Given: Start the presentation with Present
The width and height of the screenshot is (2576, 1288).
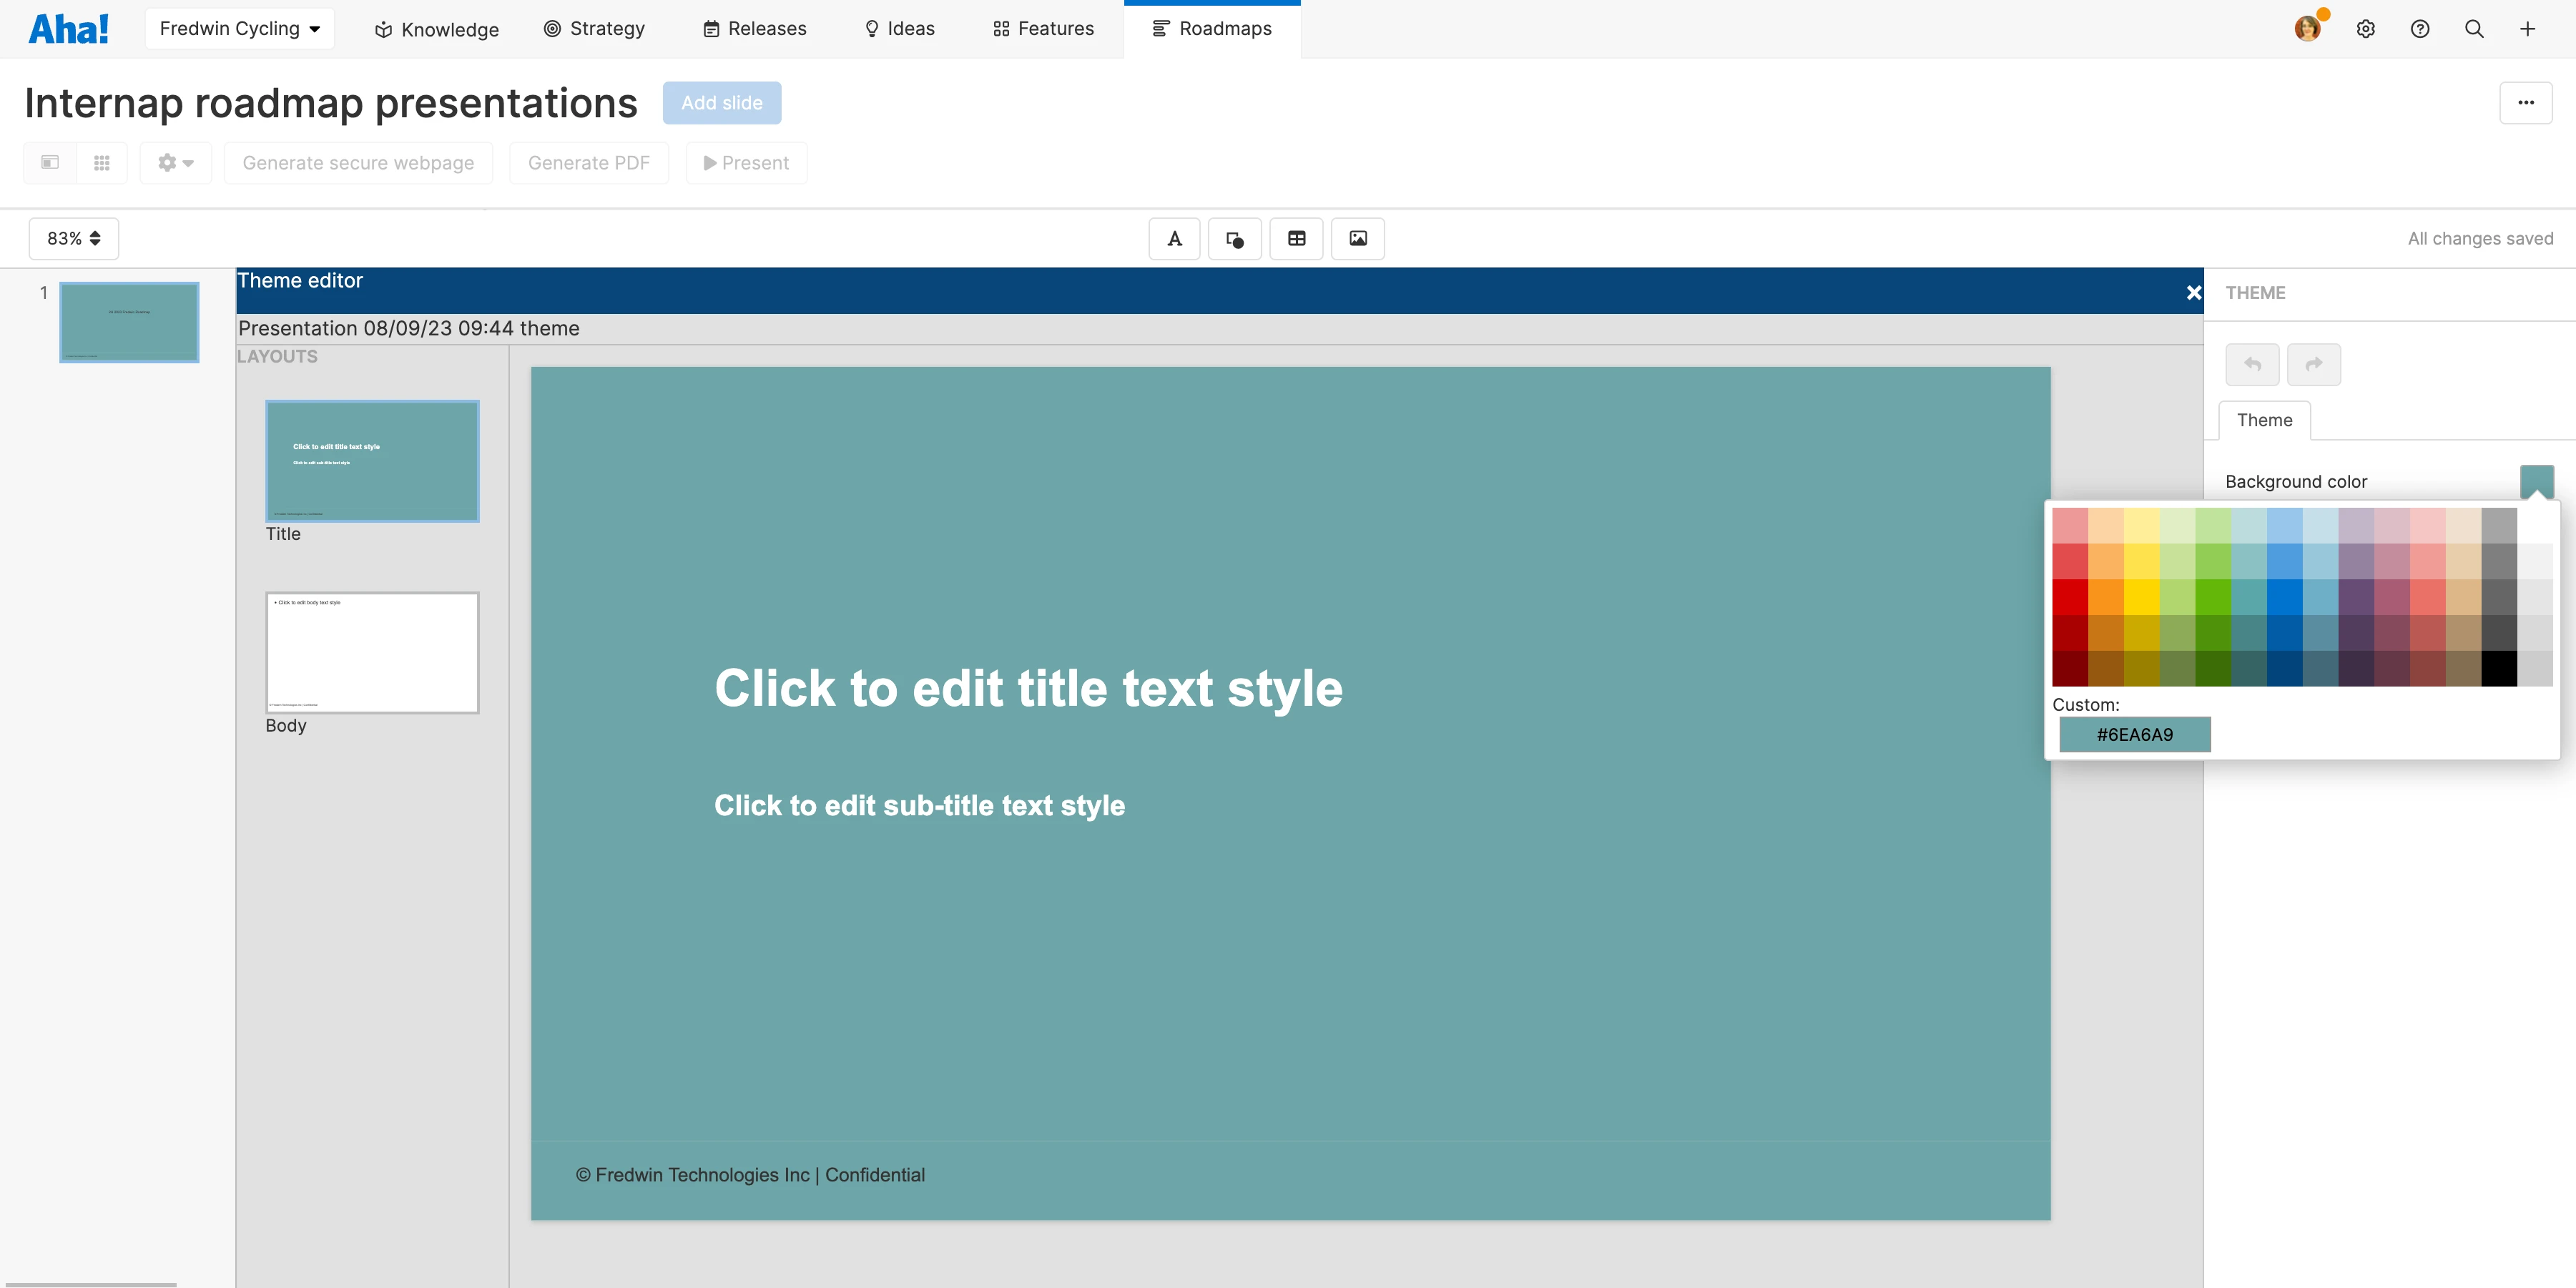Looking at the screenshot, I should click(745, 162).
